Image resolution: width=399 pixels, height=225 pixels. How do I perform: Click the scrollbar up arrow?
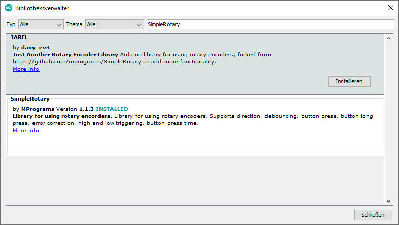pos(389,38)
